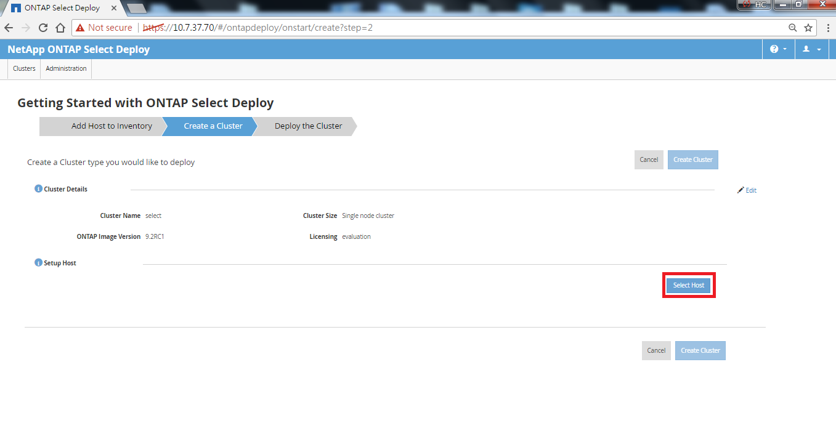Screen dimensions: 836x447
Task: Click the browser forward arrow
Action: [26, 28]
